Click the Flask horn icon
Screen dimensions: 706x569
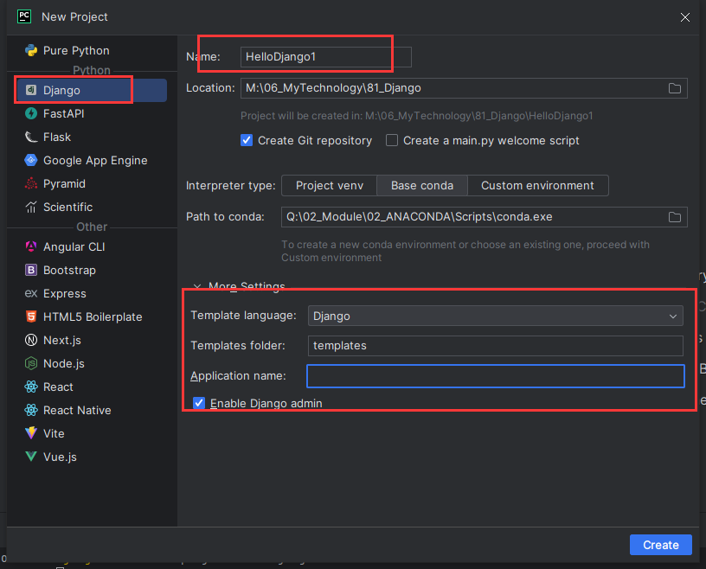(31, 137)
